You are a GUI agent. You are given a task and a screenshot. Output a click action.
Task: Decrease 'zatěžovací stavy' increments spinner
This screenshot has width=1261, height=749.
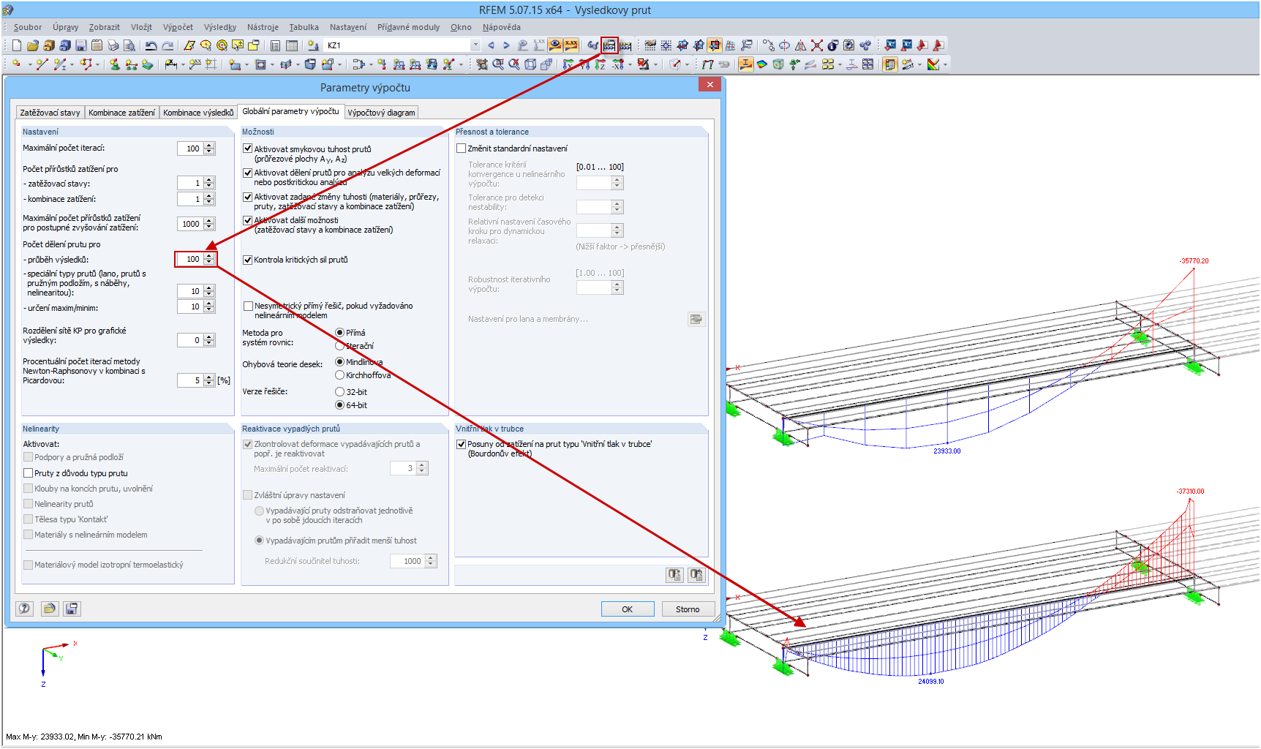(209, 186)
